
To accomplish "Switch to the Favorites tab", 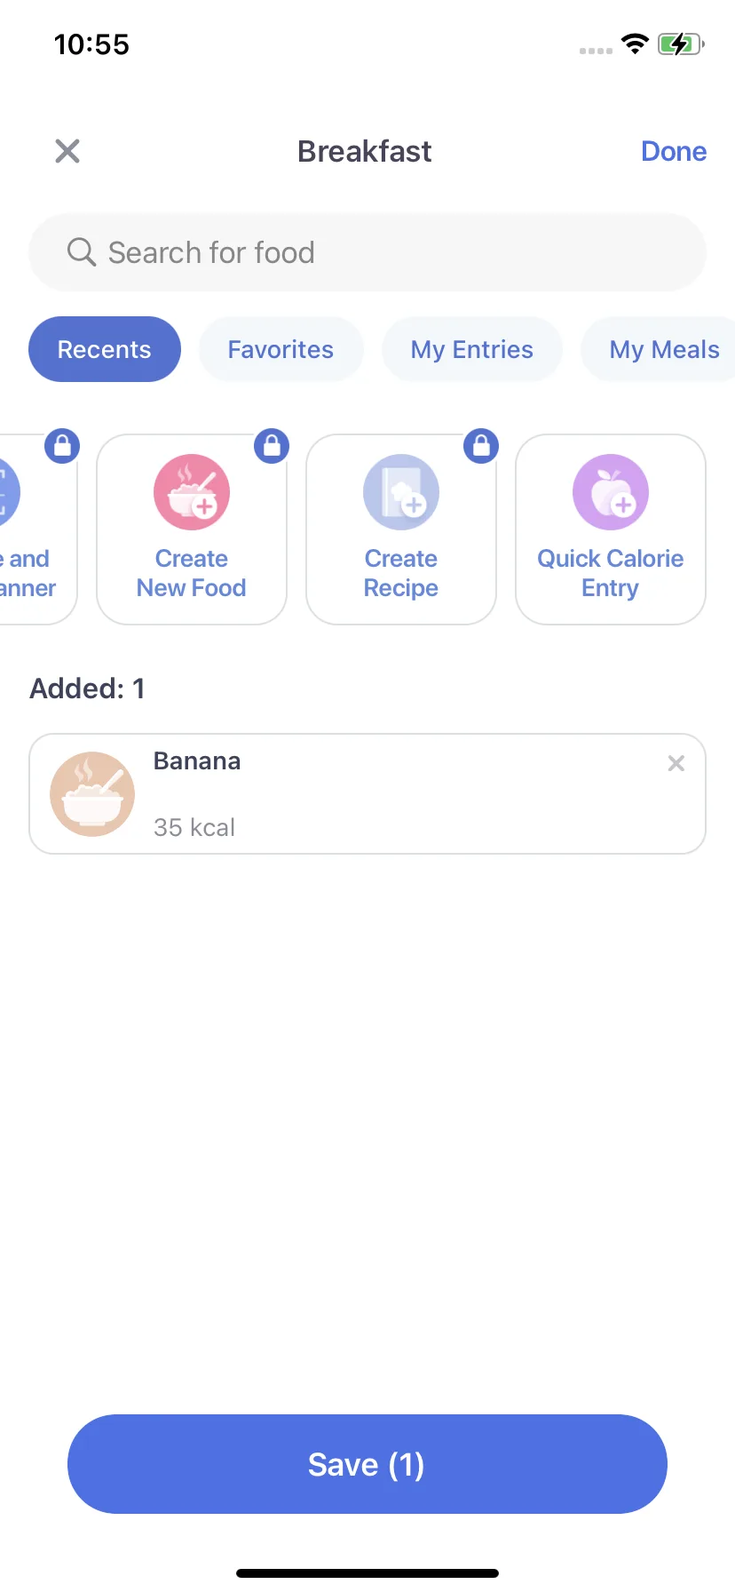I will click(281, 349).
